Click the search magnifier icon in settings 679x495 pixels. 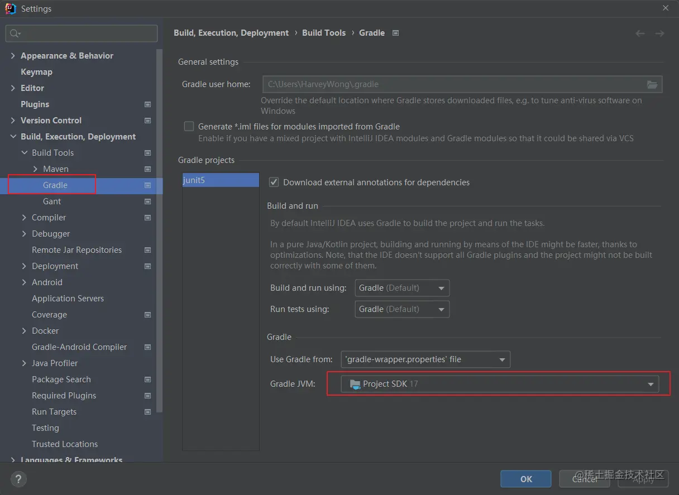[15, 34]
